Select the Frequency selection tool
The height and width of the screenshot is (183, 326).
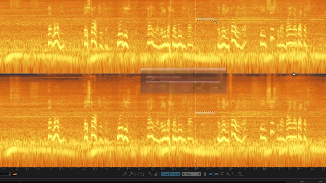(216, 174)
